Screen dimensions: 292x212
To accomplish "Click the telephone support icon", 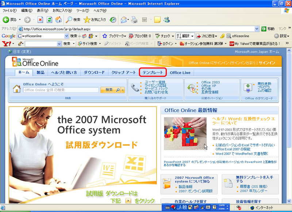I will 135,88.
